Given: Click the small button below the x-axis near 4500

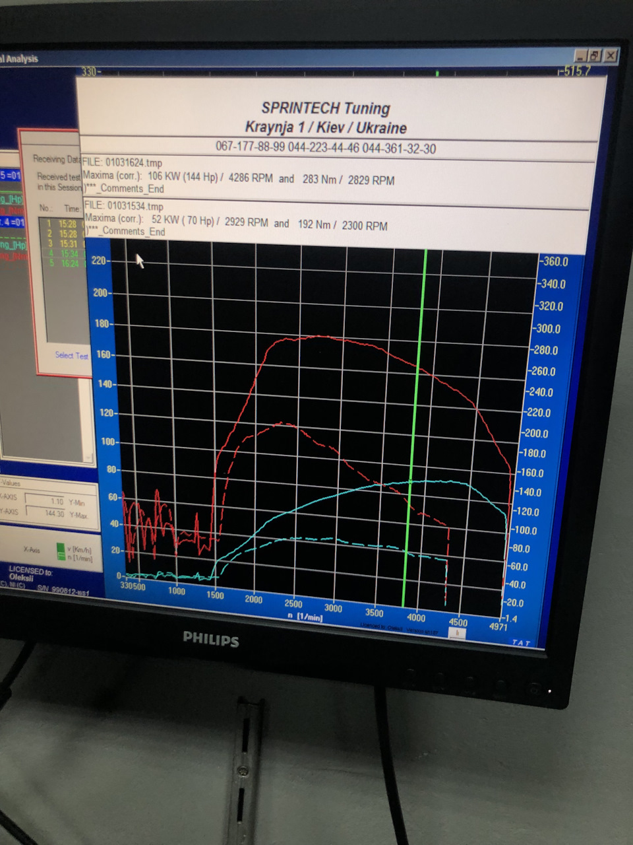Looking at the screenshot, I should coord(457,633).
